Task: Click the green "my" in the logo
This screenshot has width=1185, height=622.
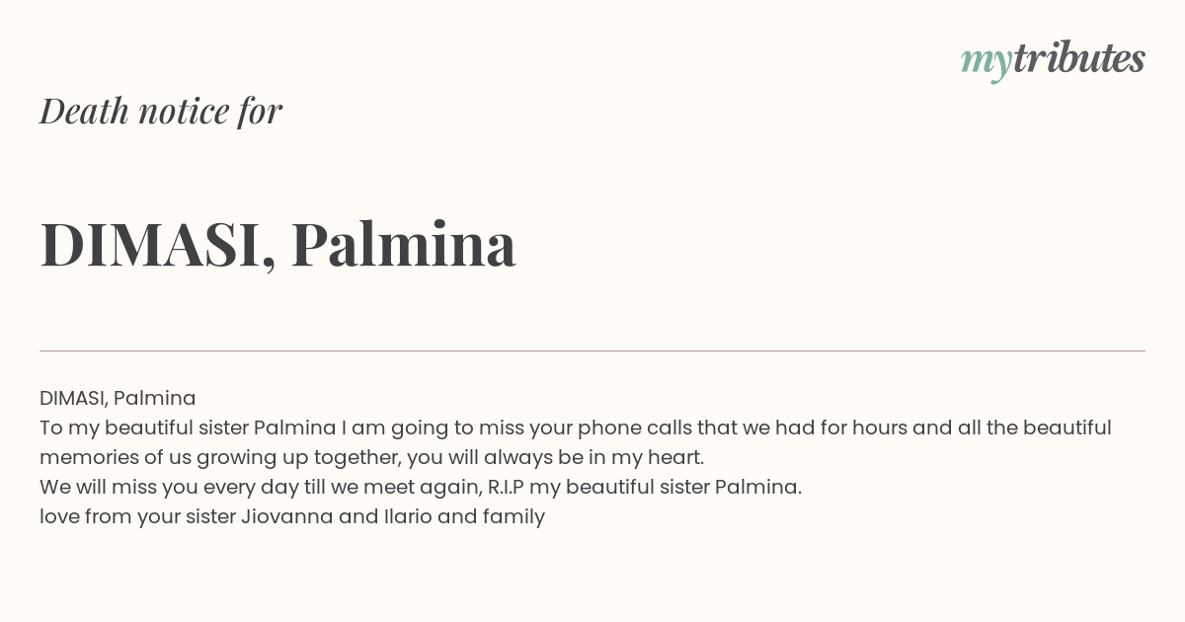Action: pos(986,64)
